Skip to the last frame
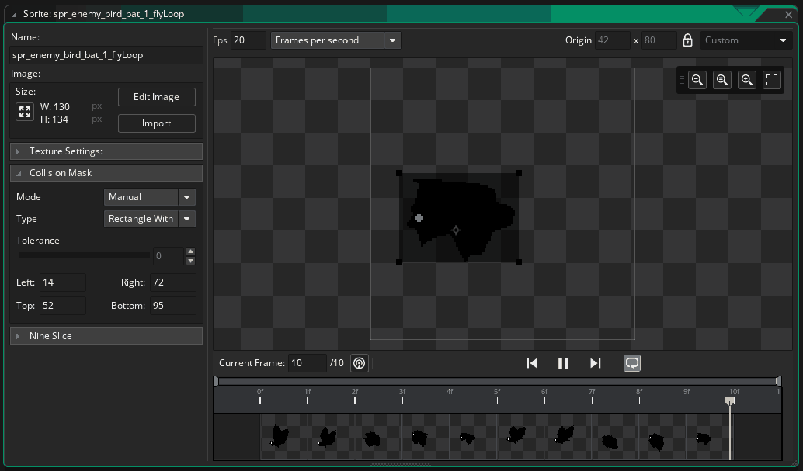803x471 pixels. pyautogui.click(x=596, y=362)
